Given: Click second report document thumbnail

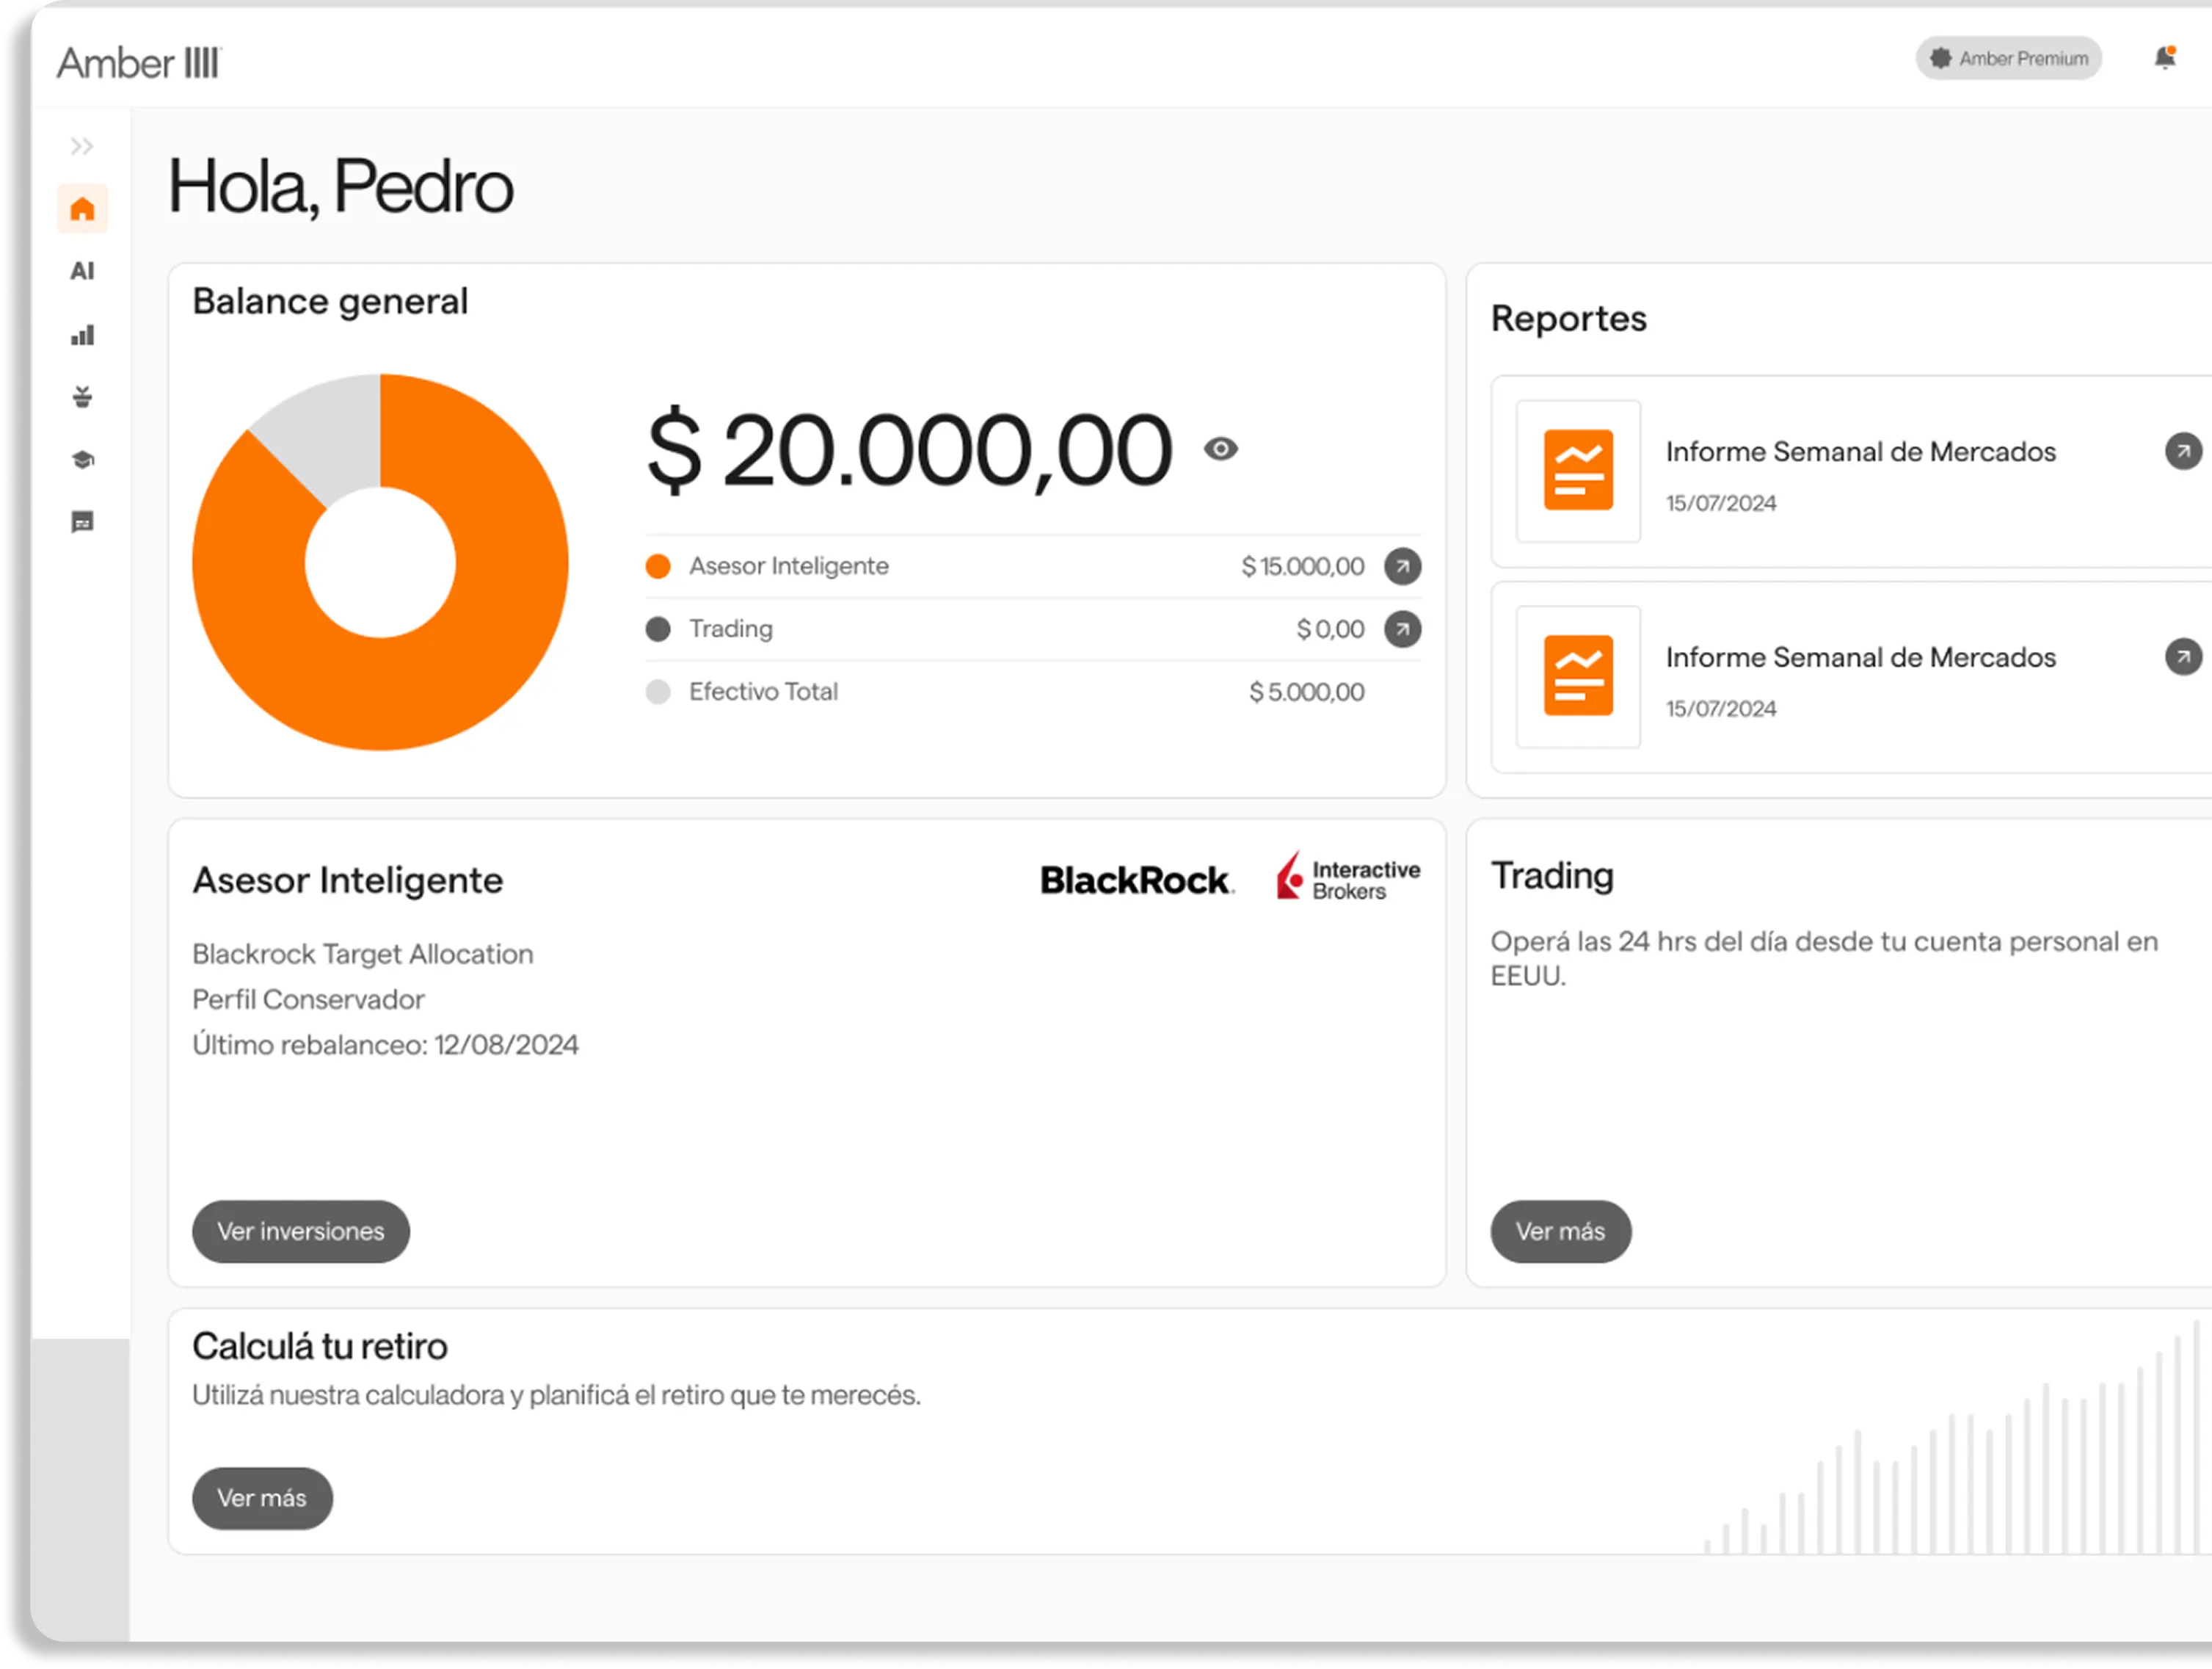Looking at the screenshot, I should tap(1578, 676).
